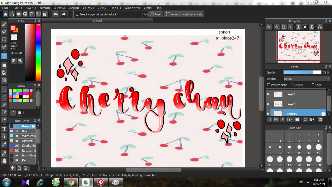The width and height of the screenshot is (332, 187).
Task: Select the Magic Wand tool
Action: [4, 105]
